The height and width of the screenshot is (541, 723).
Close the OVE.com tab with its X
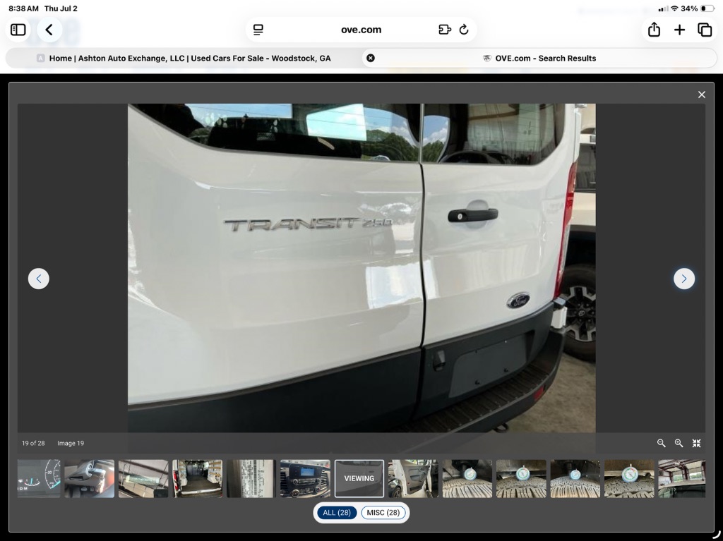pos(370,58)
